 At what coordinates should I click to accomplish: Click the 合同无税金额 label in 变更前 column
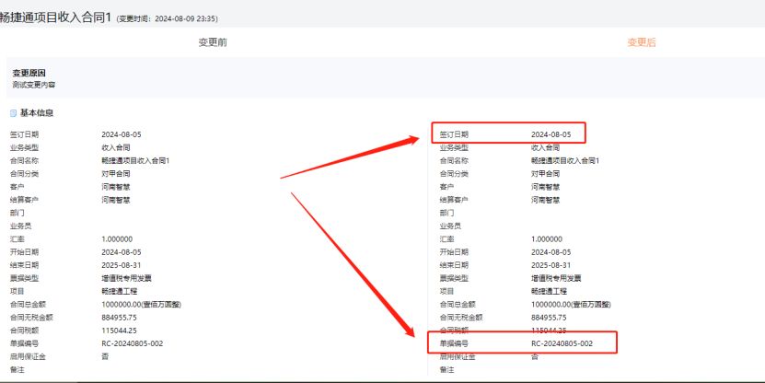pyautogui.click(x=31, y=318)
